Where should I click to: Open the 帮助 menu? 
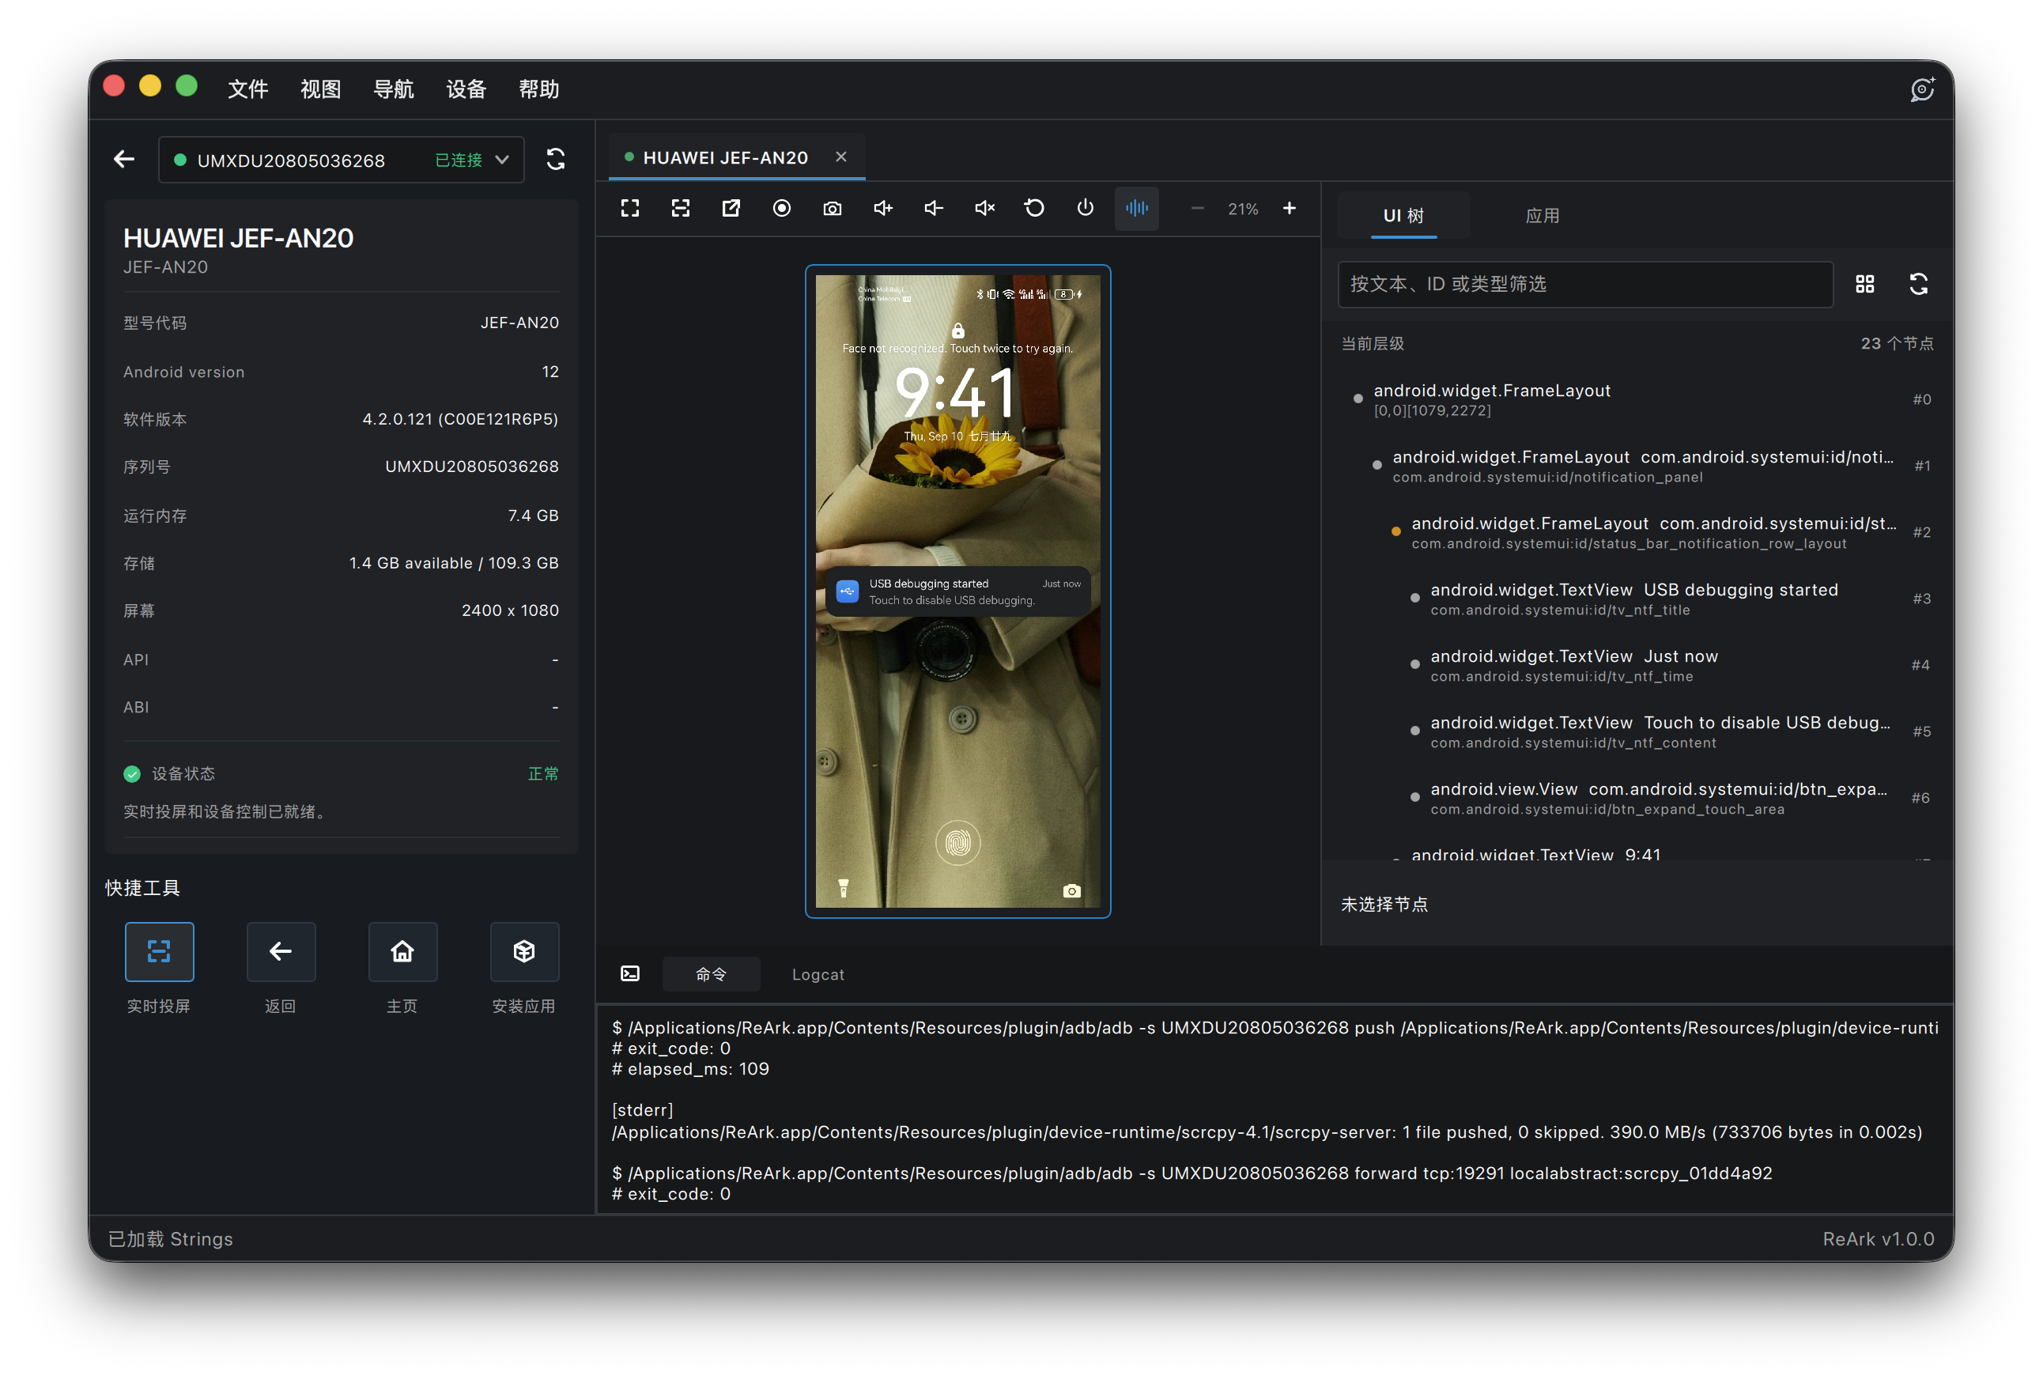pyautogui.click(x=539, y=89)
